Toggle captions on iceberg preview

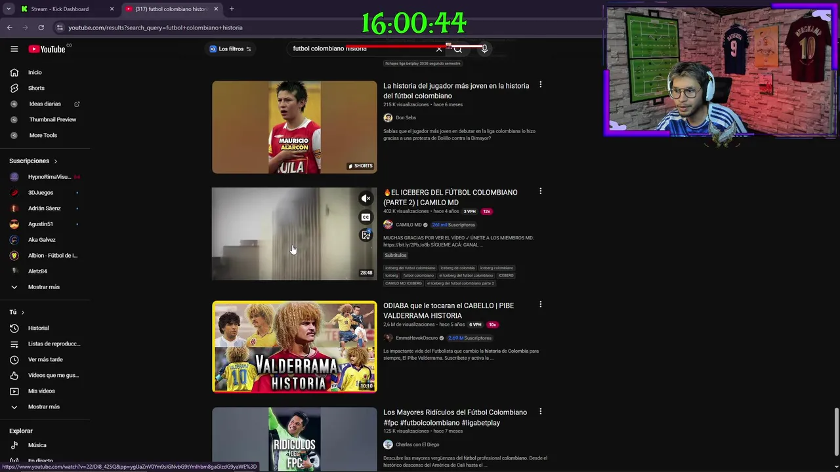(x=366, y=217)
